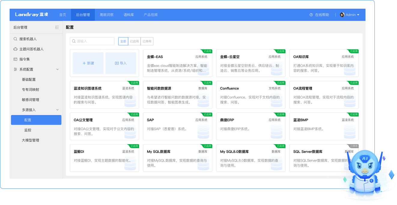Switch to the 鹰眼洞察 tab
Viewport: 397px width, 205px height.
click(107, 15)
